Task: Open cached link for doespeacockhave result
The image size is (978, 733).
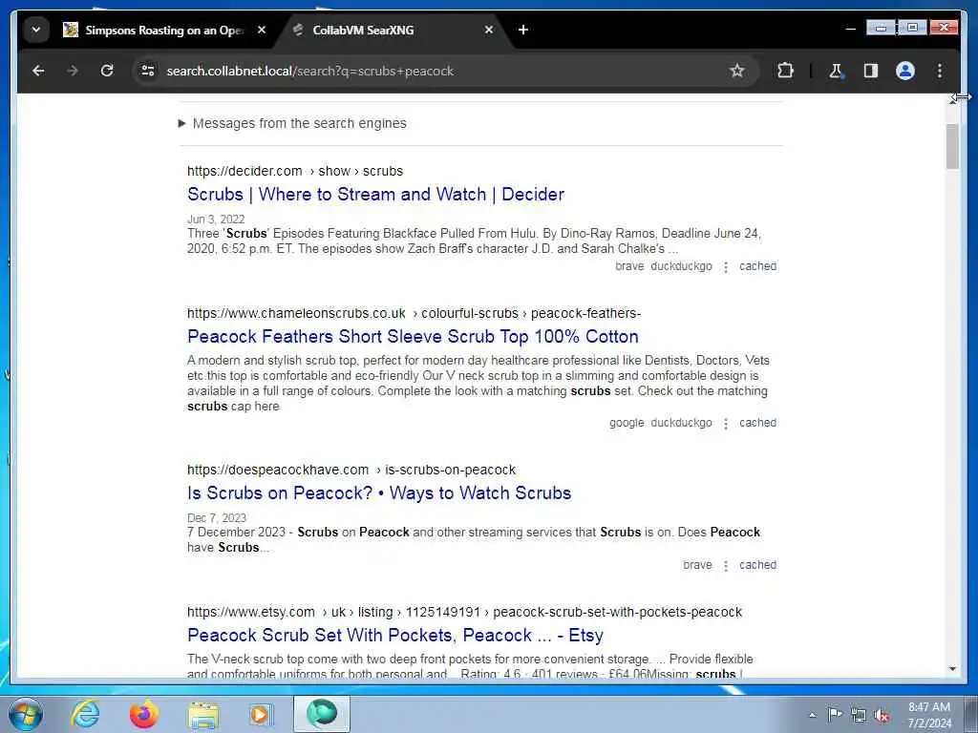Action: pyautogui.click(x=757, y=565)
